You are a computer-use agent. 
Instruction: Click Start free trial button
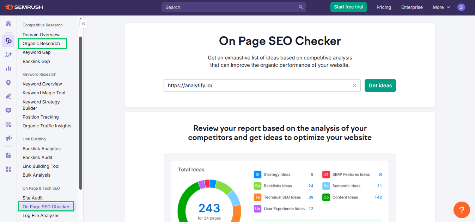pos(348,7)
